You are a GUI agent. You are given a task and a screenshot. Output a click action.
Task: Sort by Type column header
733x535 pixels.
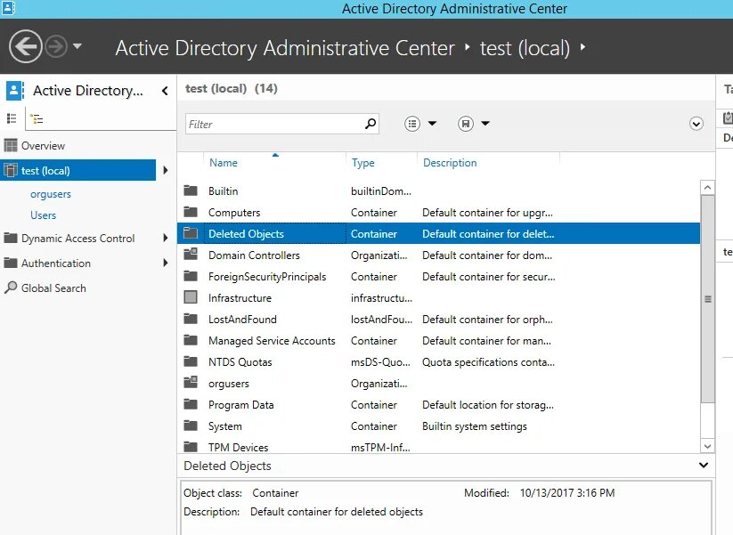(x=362, y=163)
